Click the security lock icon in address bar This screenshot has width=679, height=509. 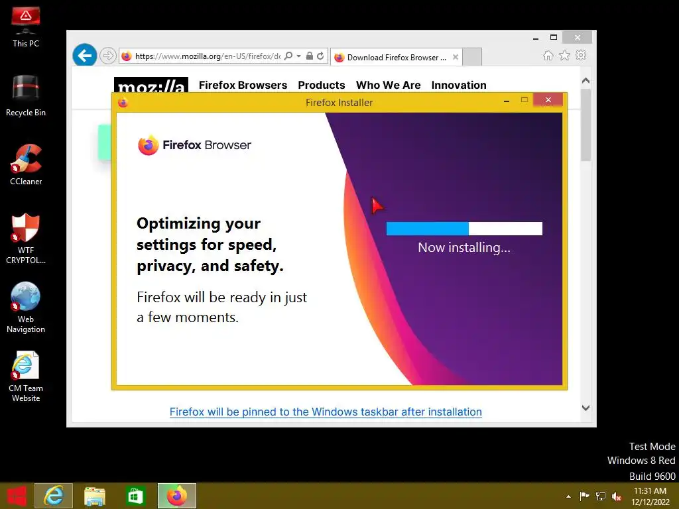tap(310, 56)
